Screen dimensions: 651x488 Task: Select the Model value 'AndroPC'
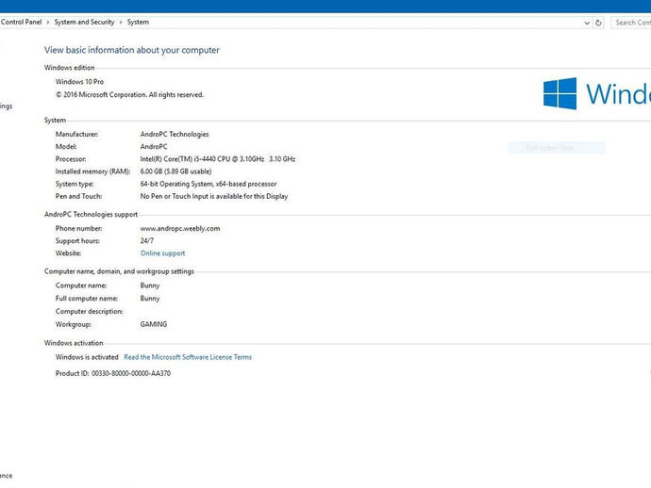click(x=154, y=146)
